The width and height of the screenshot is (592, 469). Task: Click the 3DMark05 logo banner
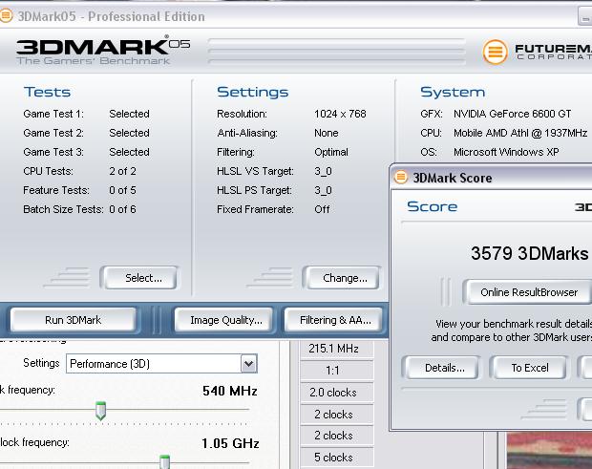coord(103,51)
